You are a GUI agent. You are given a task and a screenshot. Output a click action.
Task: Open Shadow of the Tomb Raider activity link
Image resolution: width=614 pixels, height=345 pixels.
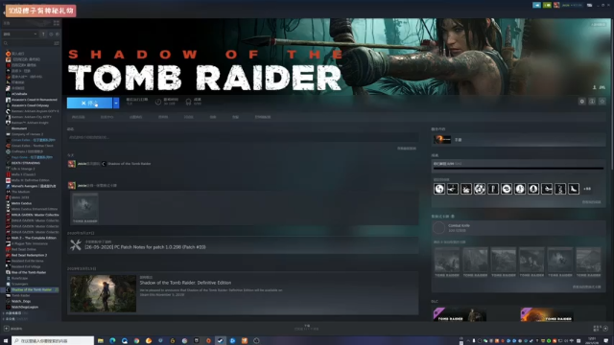[x=129, y=164]
